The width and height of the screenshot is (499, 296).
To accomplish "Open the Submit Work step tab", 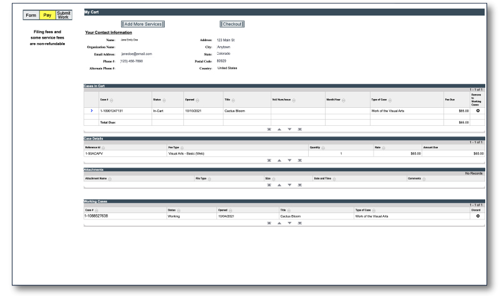I will (x=64, y=14).
